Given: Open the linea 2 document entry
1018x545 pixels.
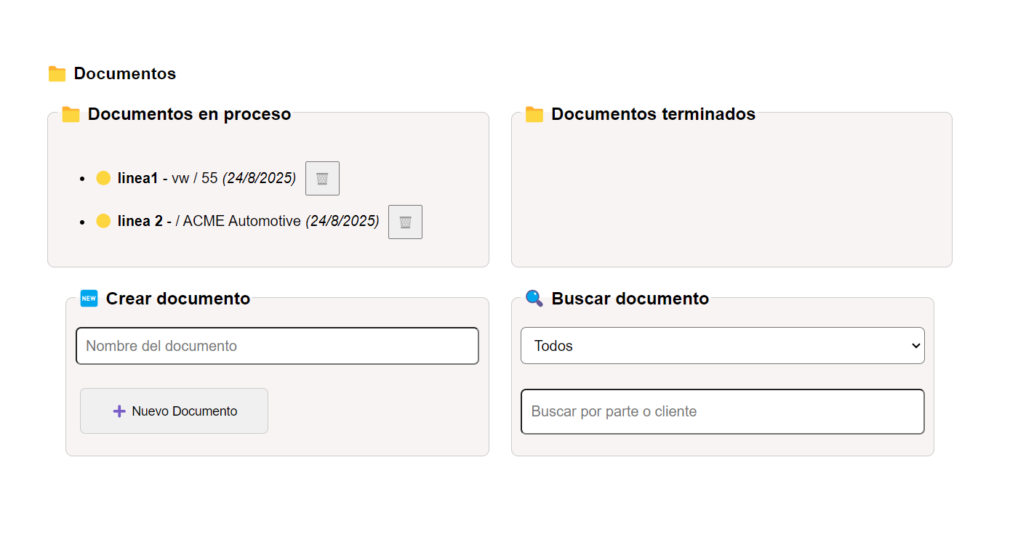Looking at the screenshot, I should pos(140,221).
